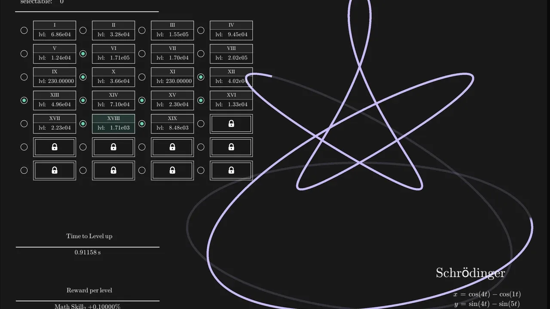Image resolution: width=550 pixels, height=309 pixels.
Task: Click the lock icon directly below card XIX
Action: (172, 147)
